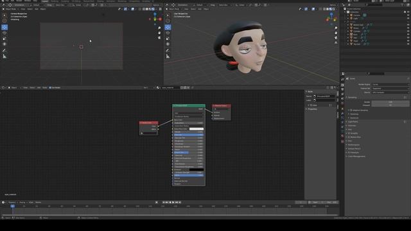Image resolution: width=411 pixels, height=231 pixels.
Task: Collapse the Sampling panel
Action: pyautogui.click(x=352, y=98)
